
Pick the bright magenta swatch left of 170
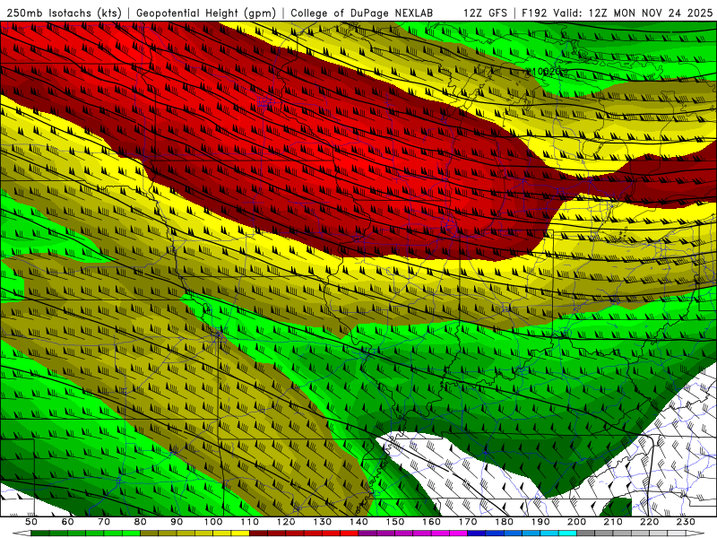458,534
